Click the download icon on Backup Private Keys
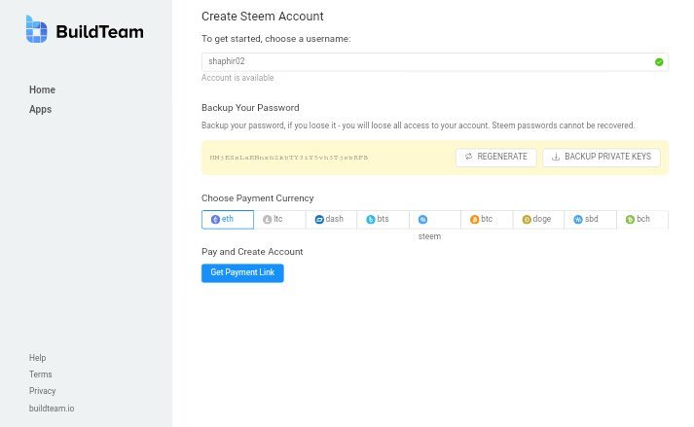Image resolution: width=694 pixels, height=427 pixels. click(x=556, y=157)
